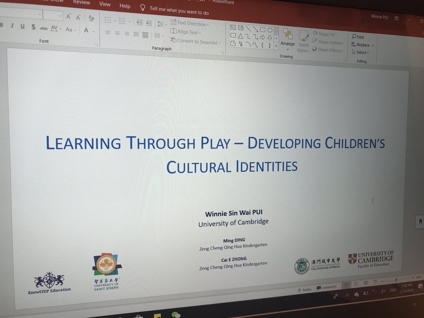The image size is (424, 318).
Task: Click Distributed alignment icon
Action: 145,35
